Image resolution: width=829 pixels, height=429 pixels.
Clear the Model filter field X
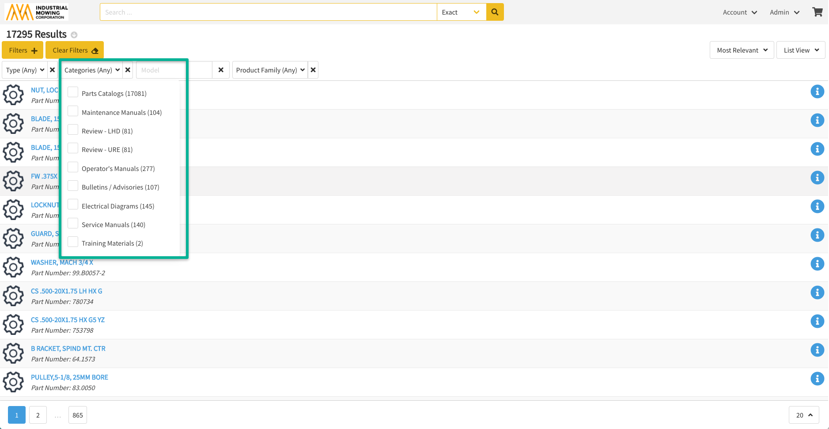click(221, 70)
